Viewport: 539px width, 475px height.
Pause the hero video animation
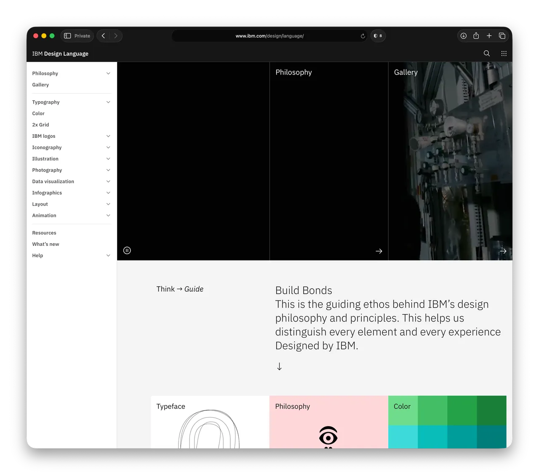[127, 250]
